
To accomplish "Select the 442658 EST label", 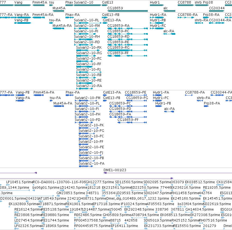I will click(131, 220).
